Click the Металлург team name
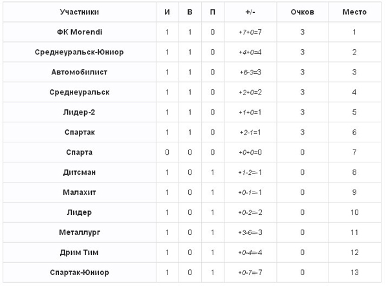The height and width of the screenshot is (288, 388). (x=80, y=232)
